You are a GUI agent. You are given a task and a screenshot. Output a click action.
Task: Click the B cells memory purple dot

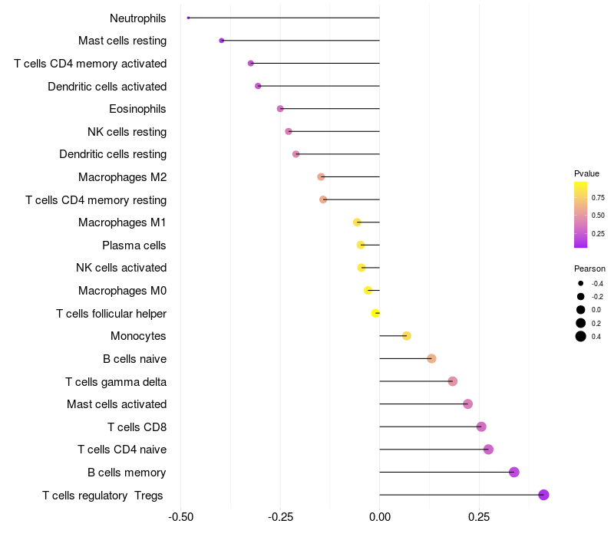click(514, 472)
